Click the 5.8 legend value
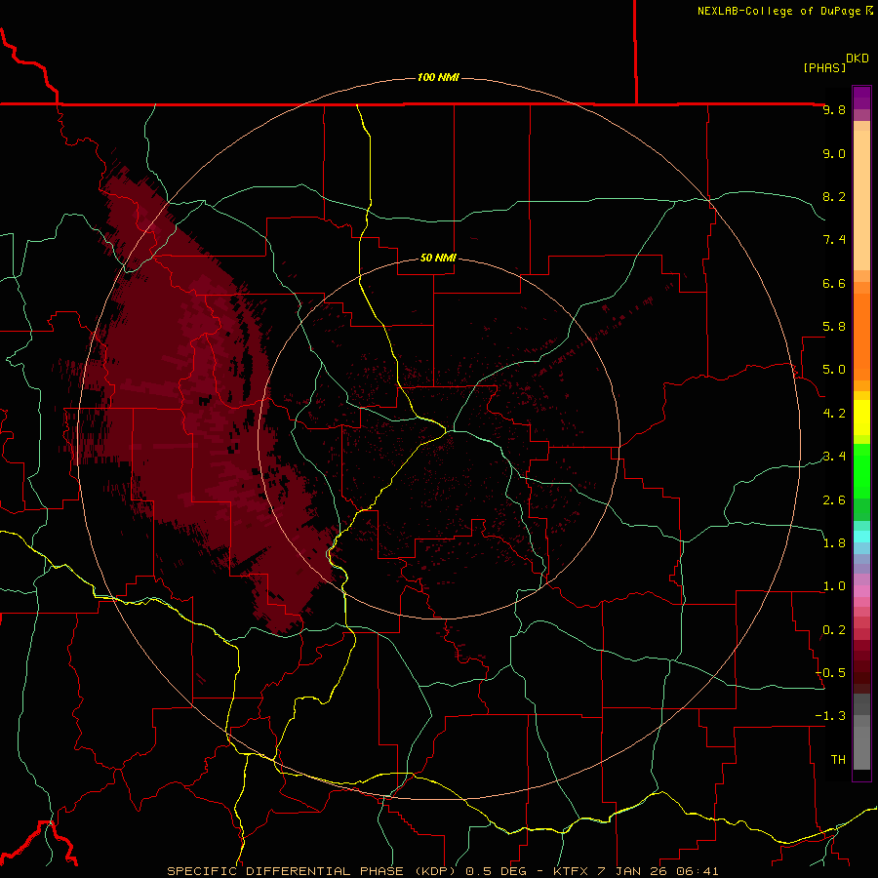This screenshot has height=878, width=878. (834, 327)
